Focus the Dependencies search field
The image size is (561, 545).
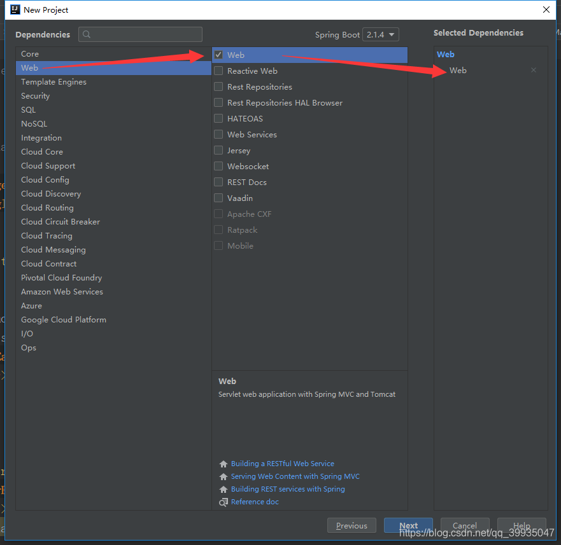coord(140,34)
